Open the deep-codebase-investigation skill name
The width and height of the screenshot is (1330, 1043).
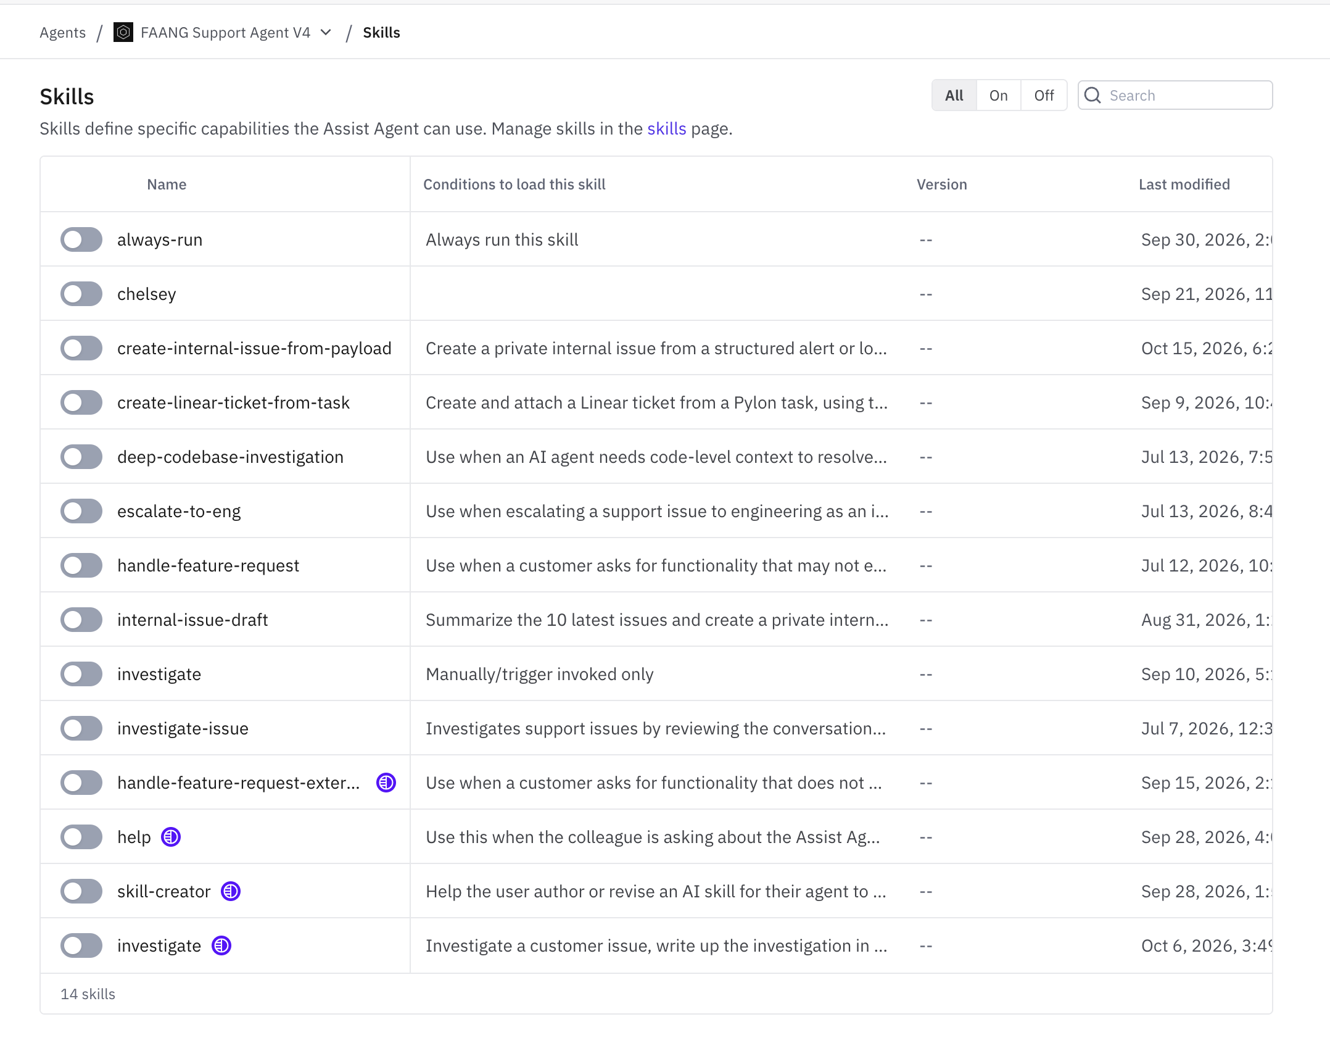coord(230,457)
